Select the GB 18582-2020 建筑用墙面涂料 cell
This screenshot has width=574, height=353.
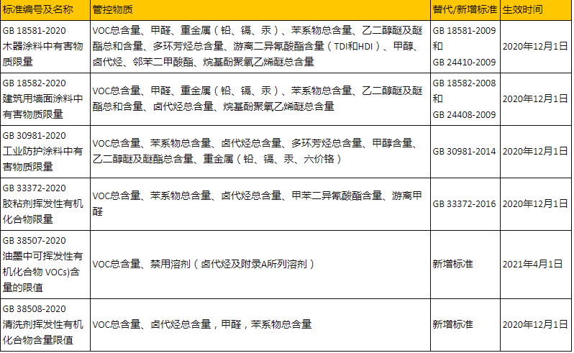pos(45,99)
